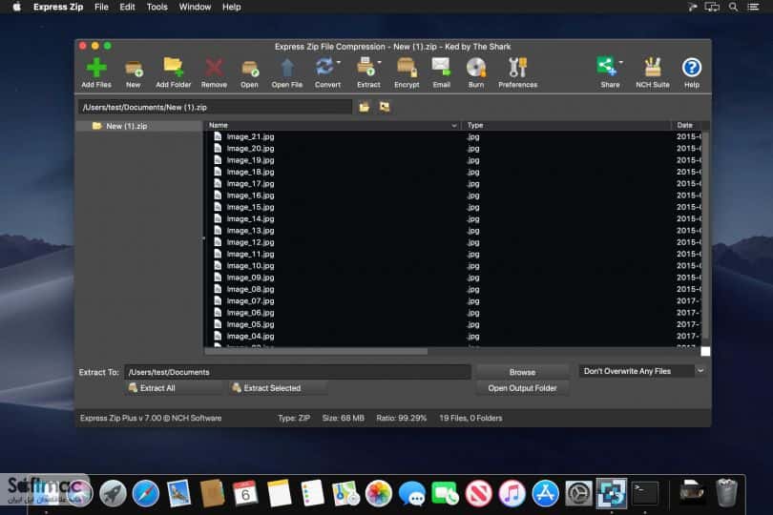
Task: Click the Extract All button
Action: click(173, 388)
